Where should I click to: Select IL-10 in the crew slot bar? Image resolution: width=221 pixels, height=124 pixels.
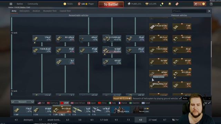(x=81, y=111)
